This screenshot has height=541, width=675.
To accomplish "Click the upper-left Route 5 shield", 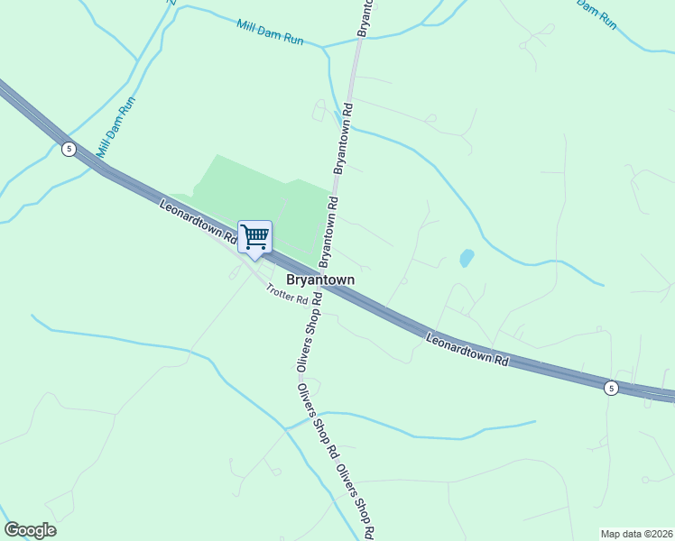I will pyautogui.click(x=69, y=150).
